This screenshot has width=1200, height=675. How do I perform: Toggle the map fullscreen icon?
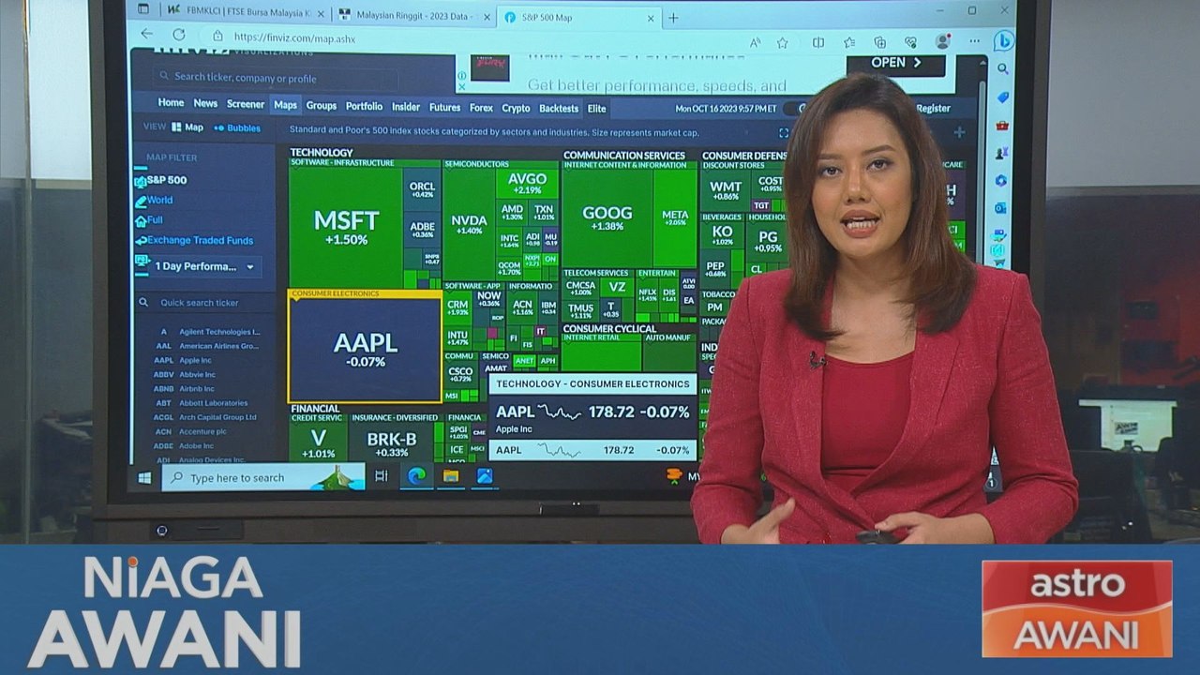click(x=784, y=132)
